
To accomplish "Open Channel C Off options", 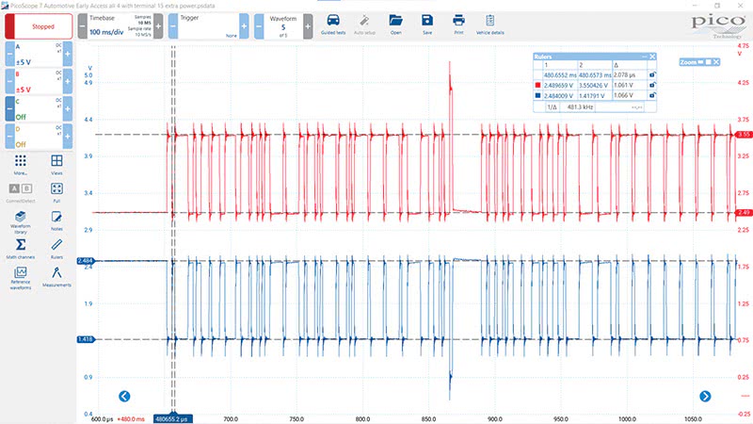I will point(39,108).
